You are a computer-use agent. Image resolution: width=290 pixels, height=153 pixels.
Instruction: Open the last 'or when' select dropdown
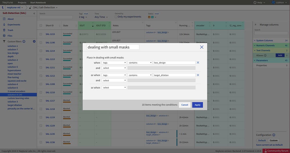point(114,87)
